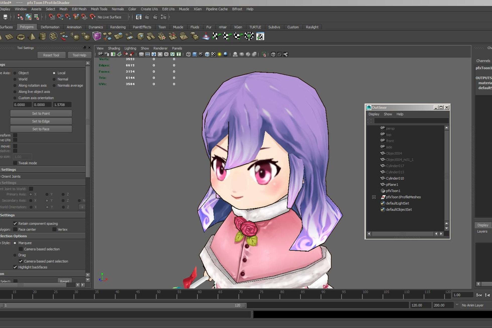Toggle the film gate viewport icon
492x328 pixels.
(x=148, y=54)
